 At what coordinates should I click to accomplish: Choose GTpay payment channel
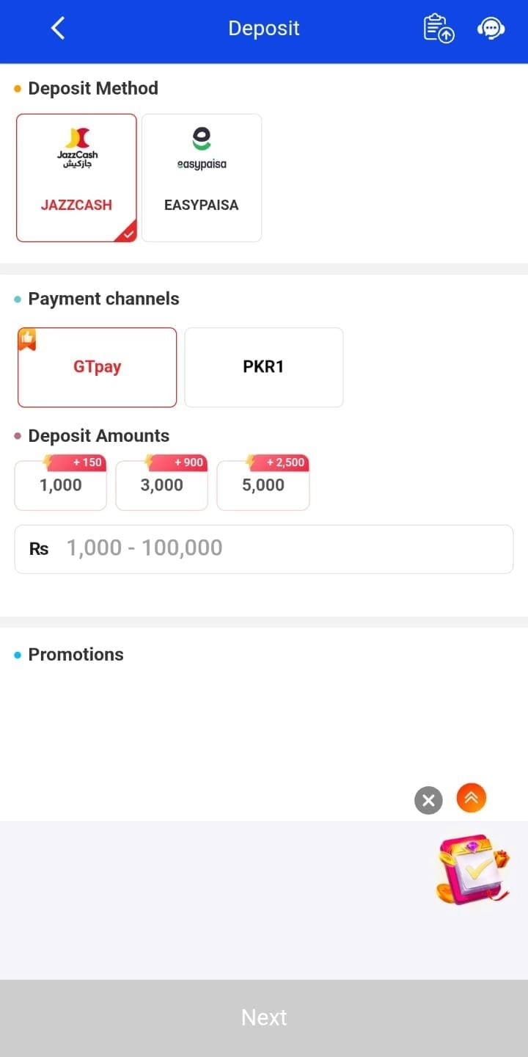tap(97, 367)
